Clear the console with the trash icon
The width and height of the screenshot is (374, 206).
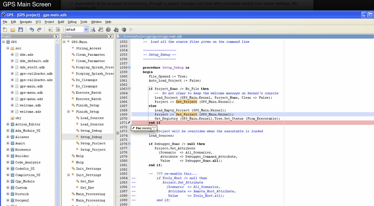124,29
